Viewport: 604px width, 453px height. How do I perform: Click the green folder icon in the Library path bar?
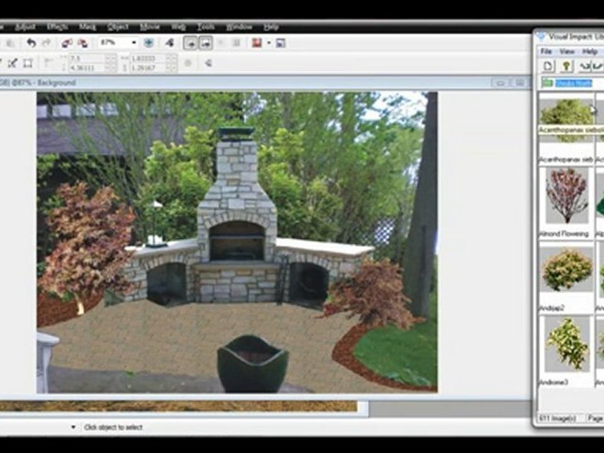click(547, 83)
